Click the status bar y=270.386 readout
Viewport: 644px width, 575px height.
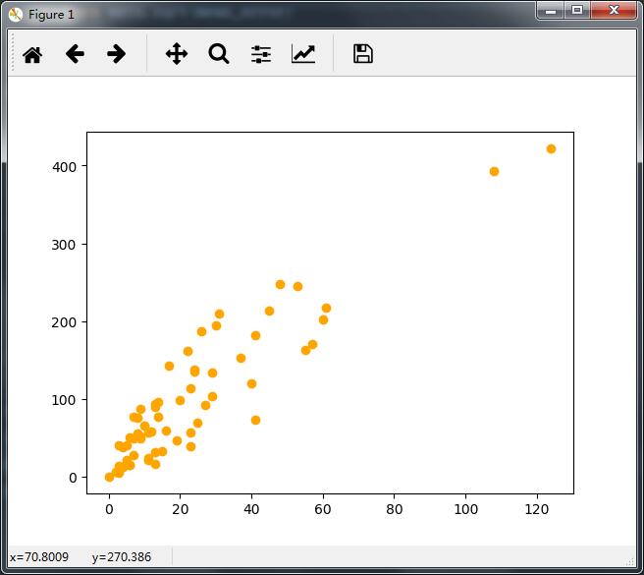(122, 557)
